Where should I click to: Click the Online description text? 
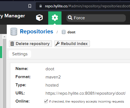(86, 101)
